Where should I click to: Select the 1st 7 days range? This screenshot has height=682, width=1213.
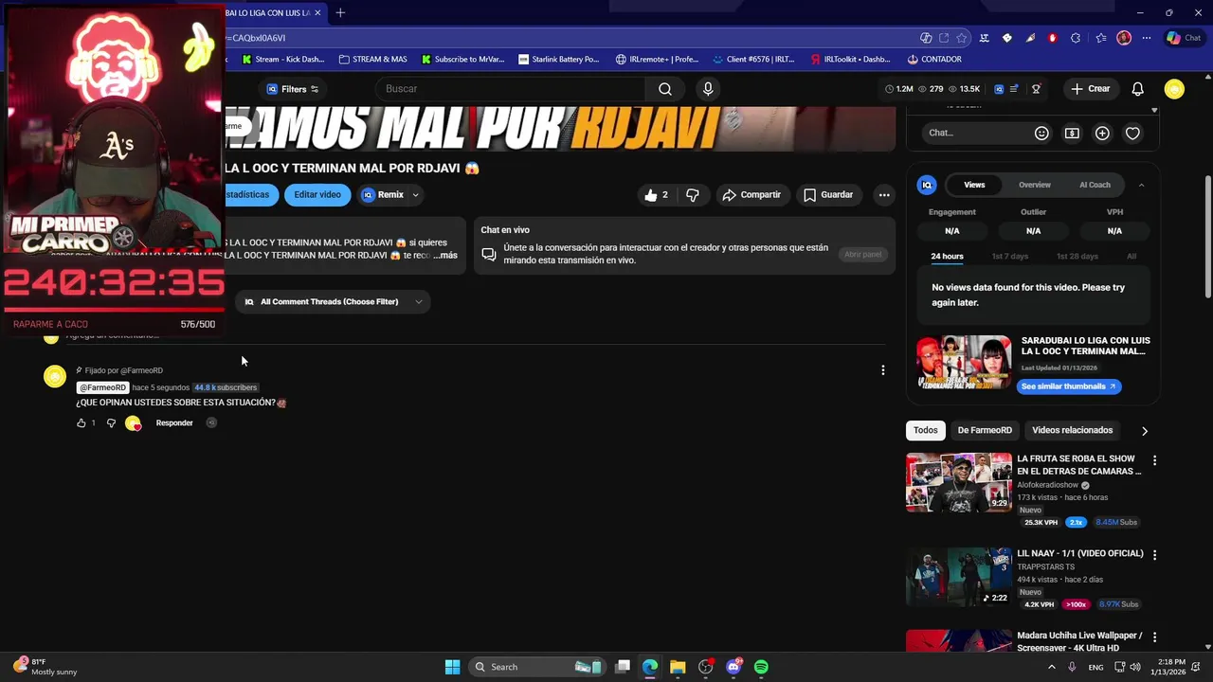[1009, 257]
